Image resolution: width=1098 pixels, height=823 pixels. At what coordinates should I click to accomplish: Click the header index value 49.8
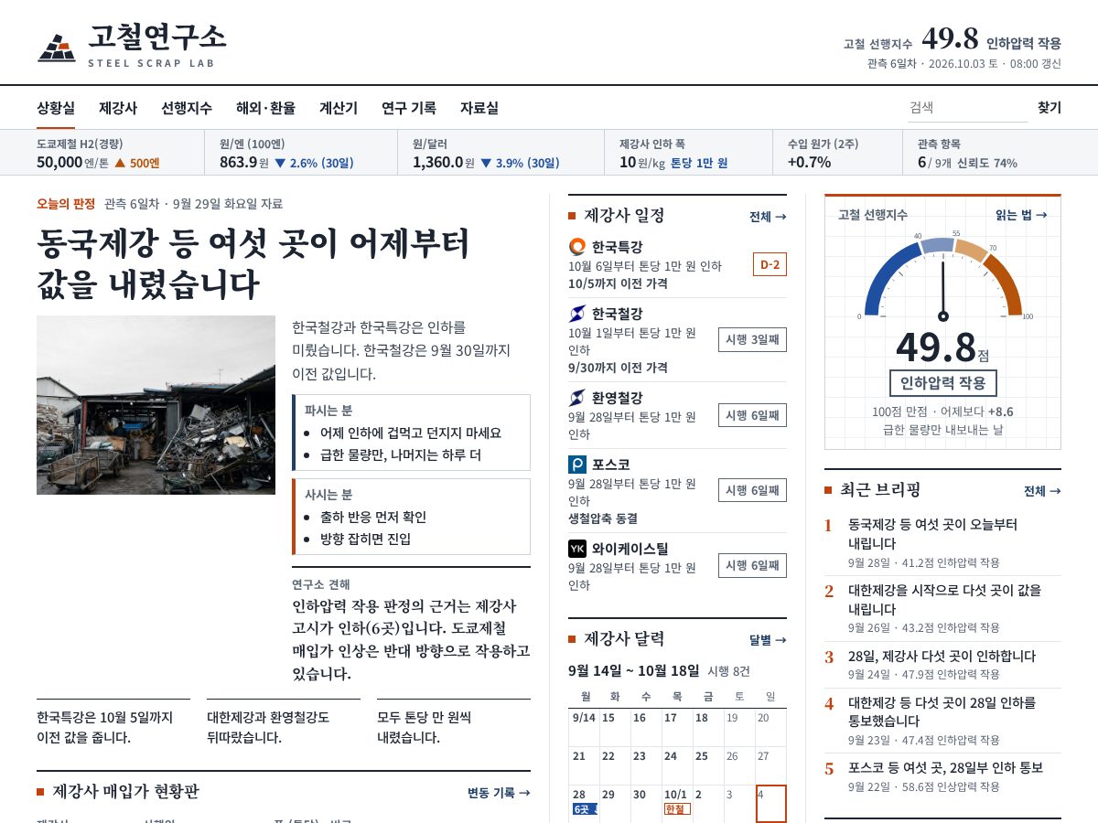[950, 39]
